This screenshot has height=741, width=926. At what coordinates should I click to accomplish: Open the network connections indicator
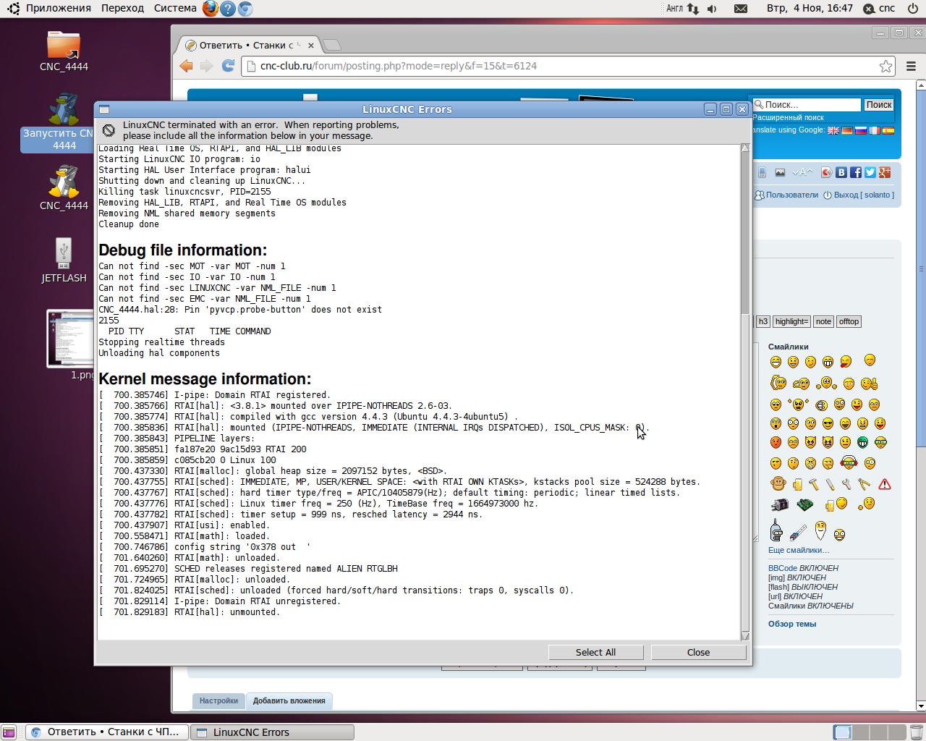pos(693,9)
